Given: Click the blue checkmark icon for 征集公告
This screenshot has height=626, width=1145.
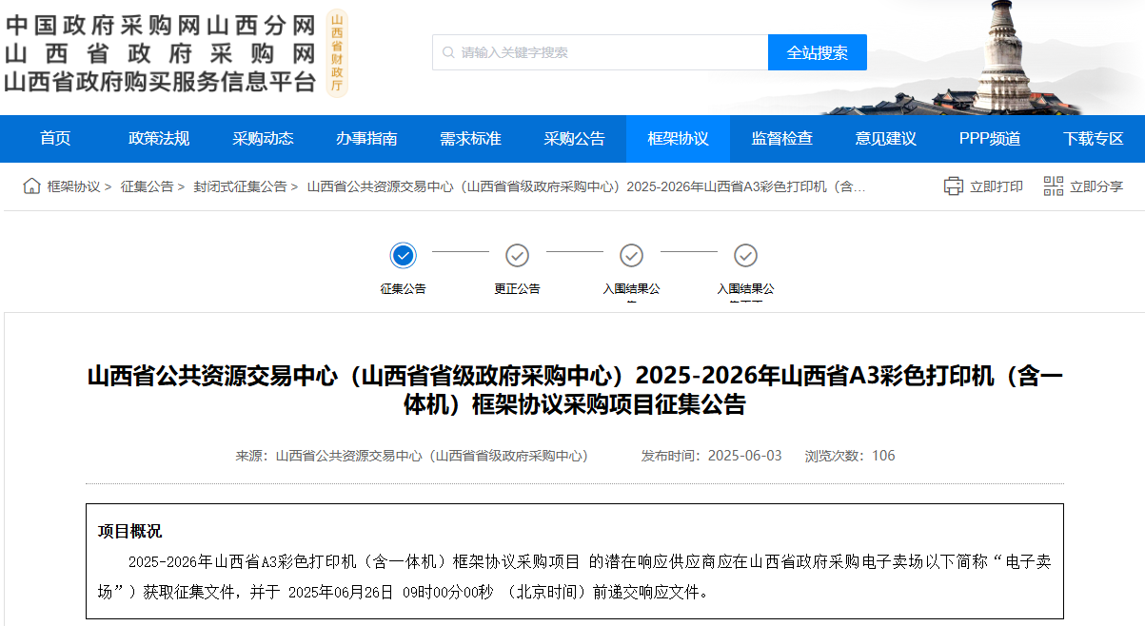Looking at the screenshot, I should coord(403,256).
